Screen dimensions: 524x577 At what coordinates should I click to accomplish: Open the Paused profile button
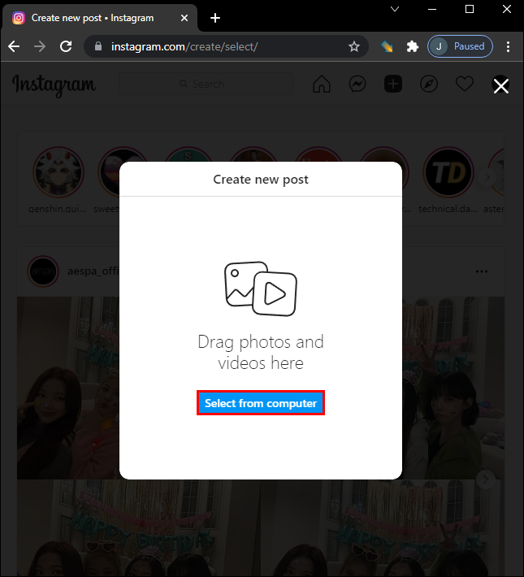tap(460, 46)
